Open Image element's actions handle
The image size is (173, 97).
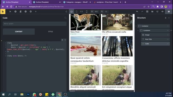click(x=168, y=35)
